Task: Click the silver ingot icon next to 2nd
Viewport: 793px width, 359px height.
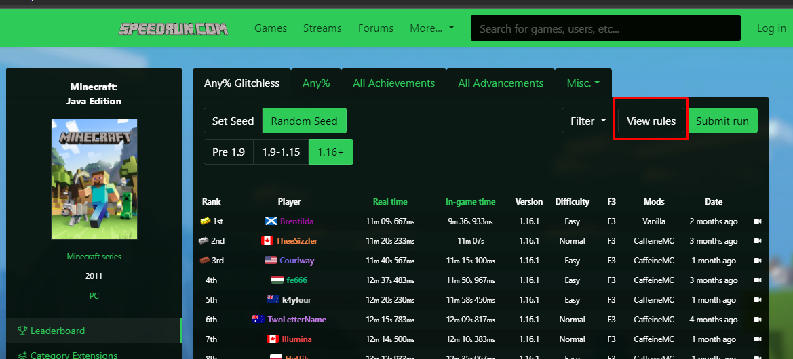Action: pyautogui.click(x=204, y=241)
